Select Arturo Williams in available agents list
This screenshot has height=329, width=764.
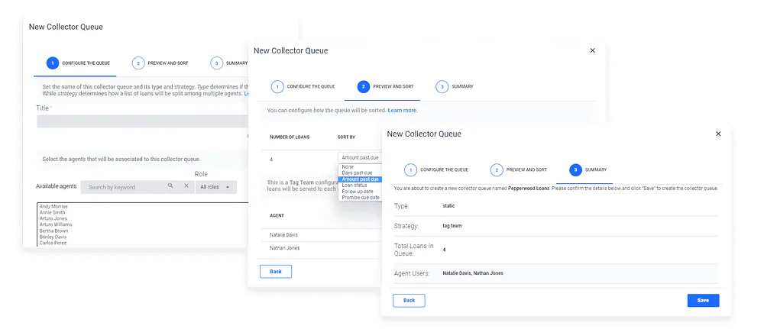(56, 224)
